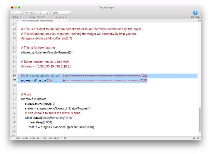Click the 改行コード toolbar label
Image resolution: width=211 pixels, height=154 pixels.
click(17, 17)
